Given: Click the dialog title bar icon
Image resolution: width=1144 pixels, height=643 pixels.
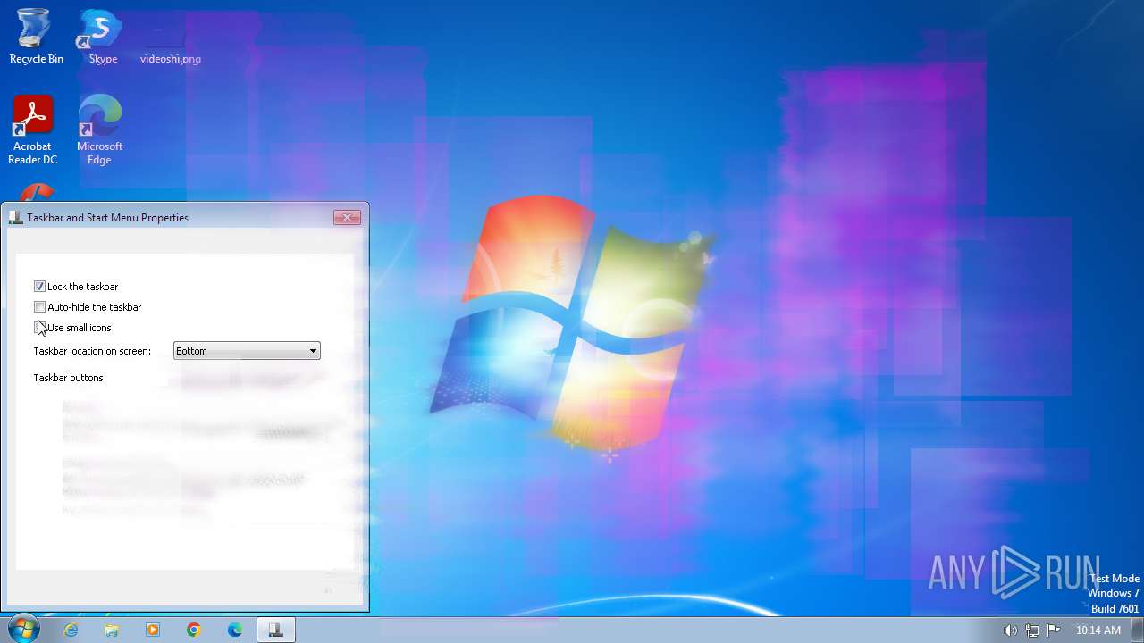Looking at the screenshot, I should (16, 217).
